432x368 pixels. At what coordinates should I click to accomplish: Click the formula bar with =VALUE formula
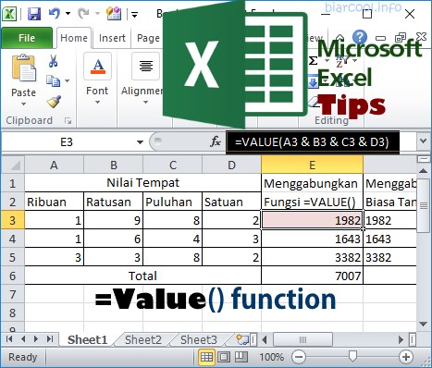click(x=312, y=142)
